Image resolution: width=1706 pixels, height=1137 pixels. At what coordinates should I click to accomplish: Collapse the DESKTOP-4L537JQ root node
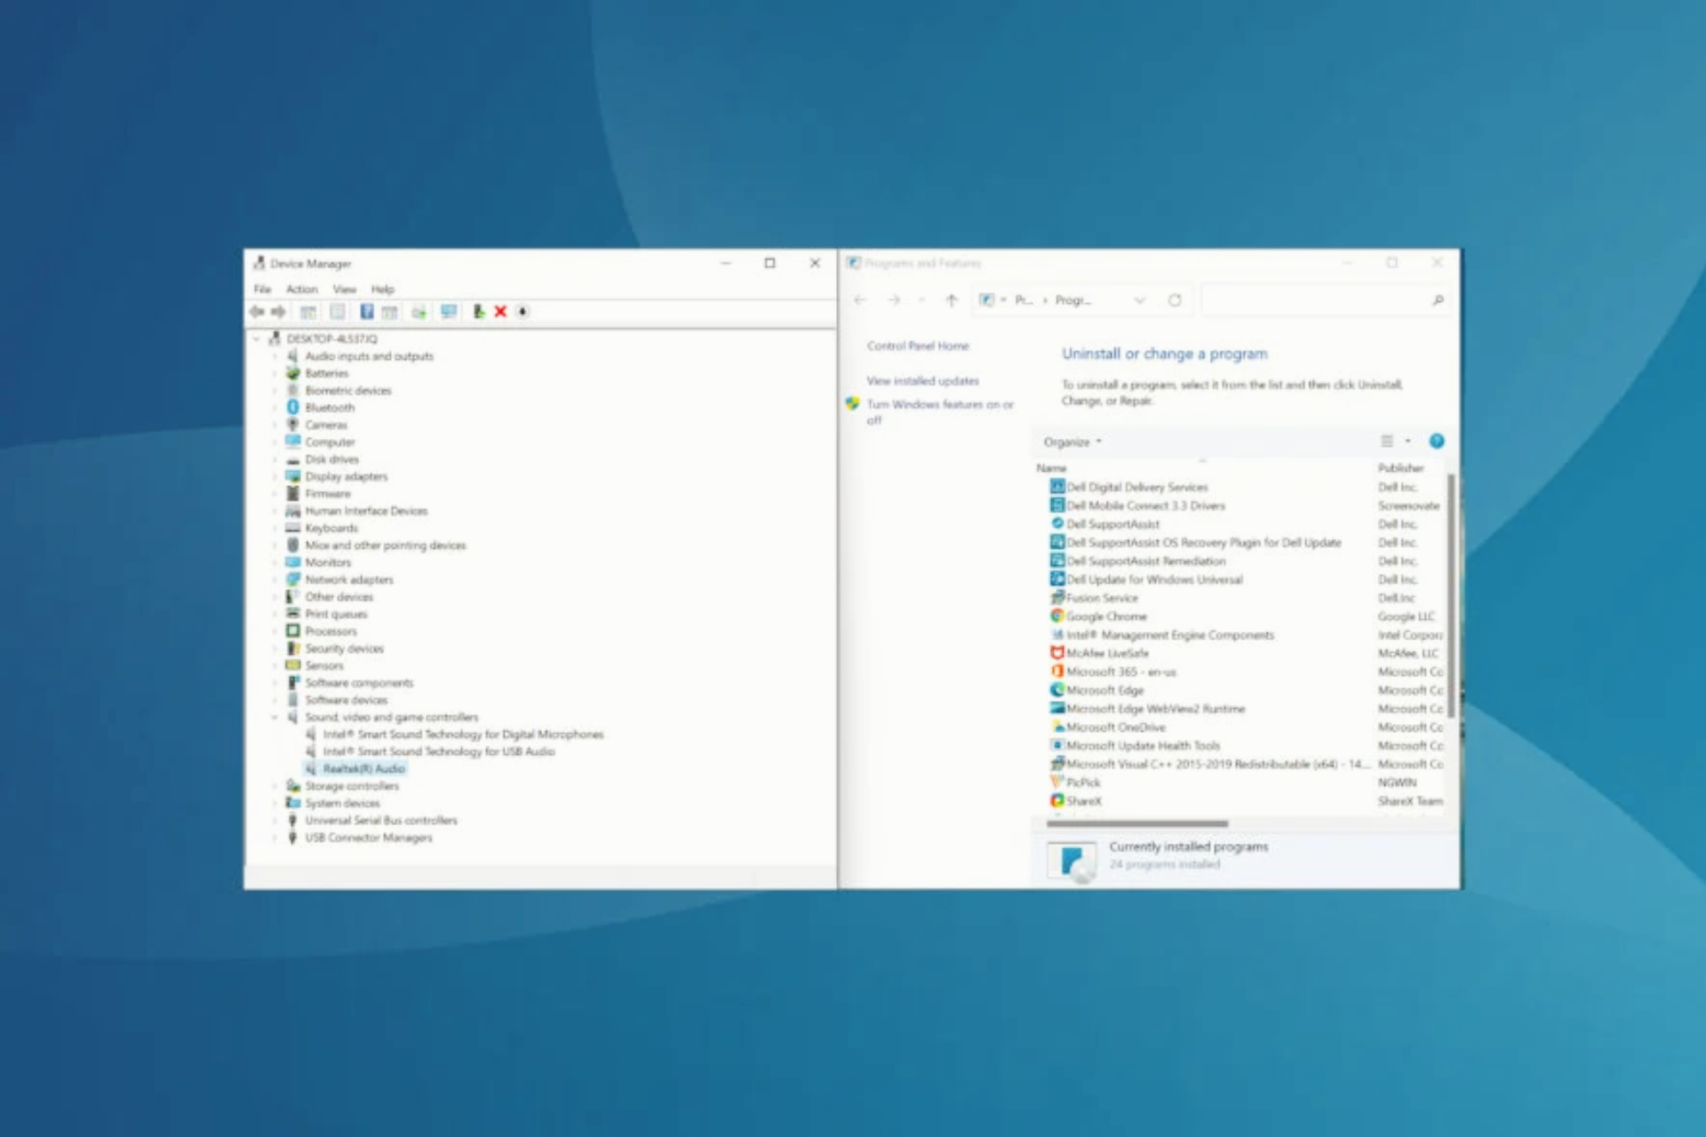(x=257, y=338)
